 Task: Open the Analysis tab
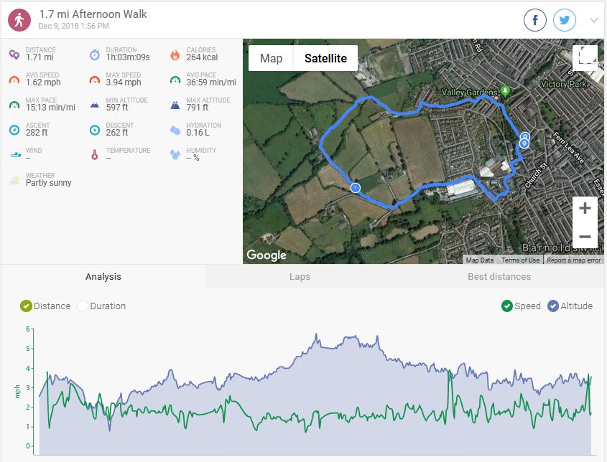coord(103,277)
